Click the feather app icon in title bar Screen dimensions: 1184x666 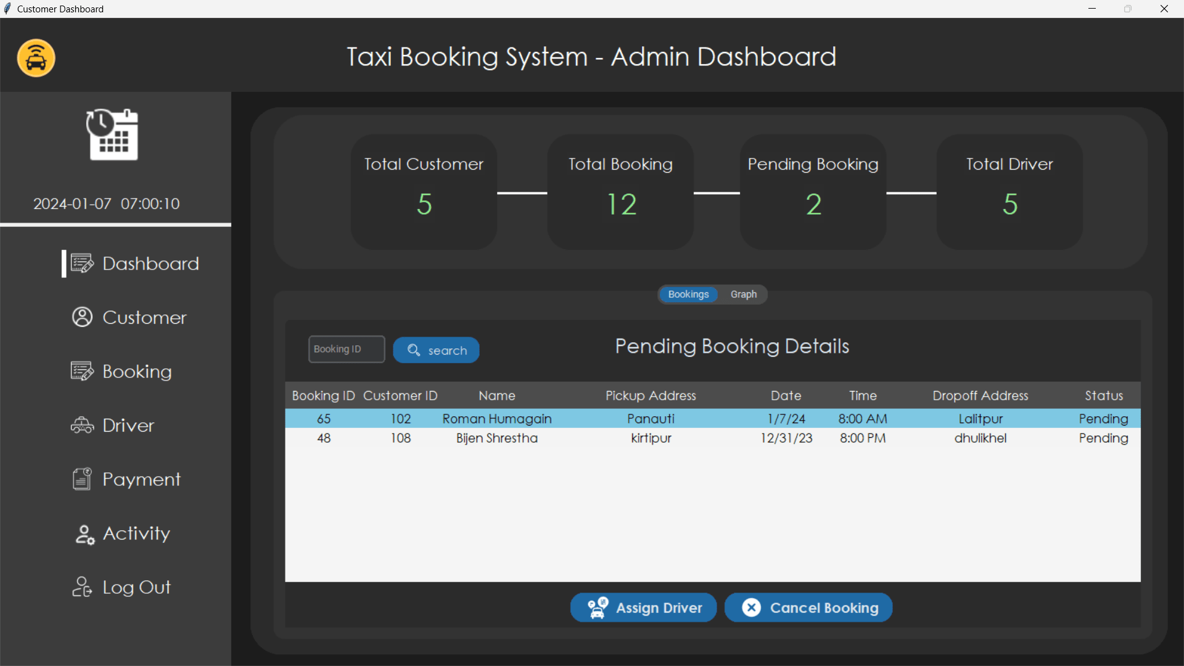tap(7, 9)
